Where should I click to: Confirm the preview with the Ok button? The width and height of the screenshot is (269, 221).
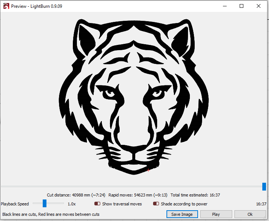click(250, 214)
